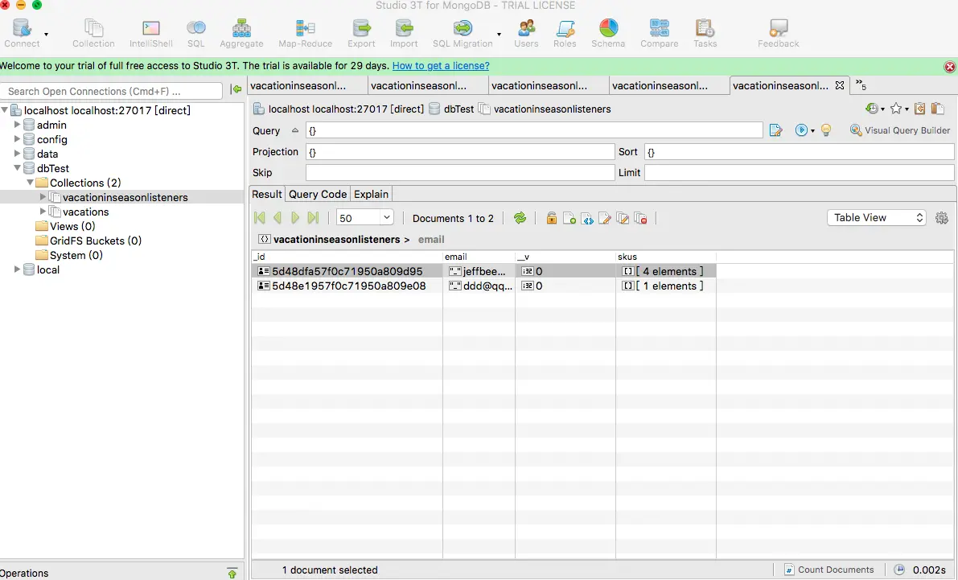Click the Query input field
Image resolution: width=958 pixels, height=580 pixels.
point(534,130)
